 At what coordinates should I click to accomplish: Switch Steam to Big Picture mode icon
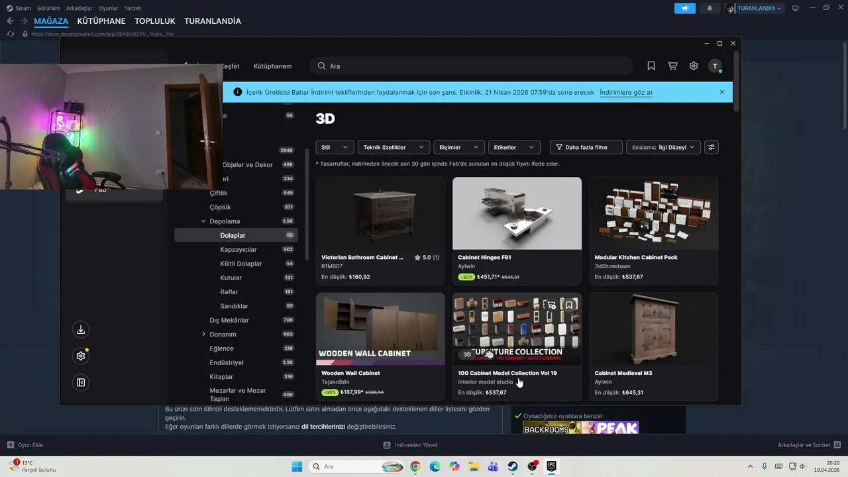pos(796,8)
